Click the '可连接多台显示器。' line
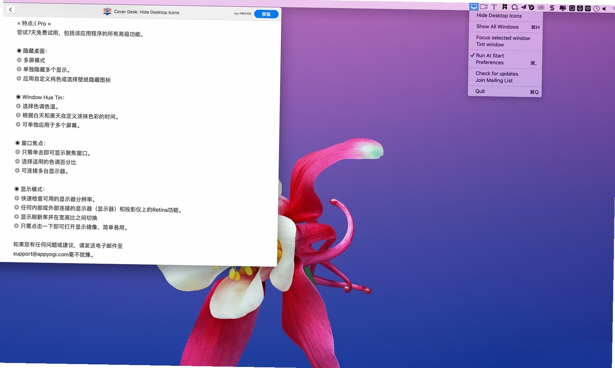Image resolution: width=615 pixels, height=368 pixels. [x=42, y=171]
